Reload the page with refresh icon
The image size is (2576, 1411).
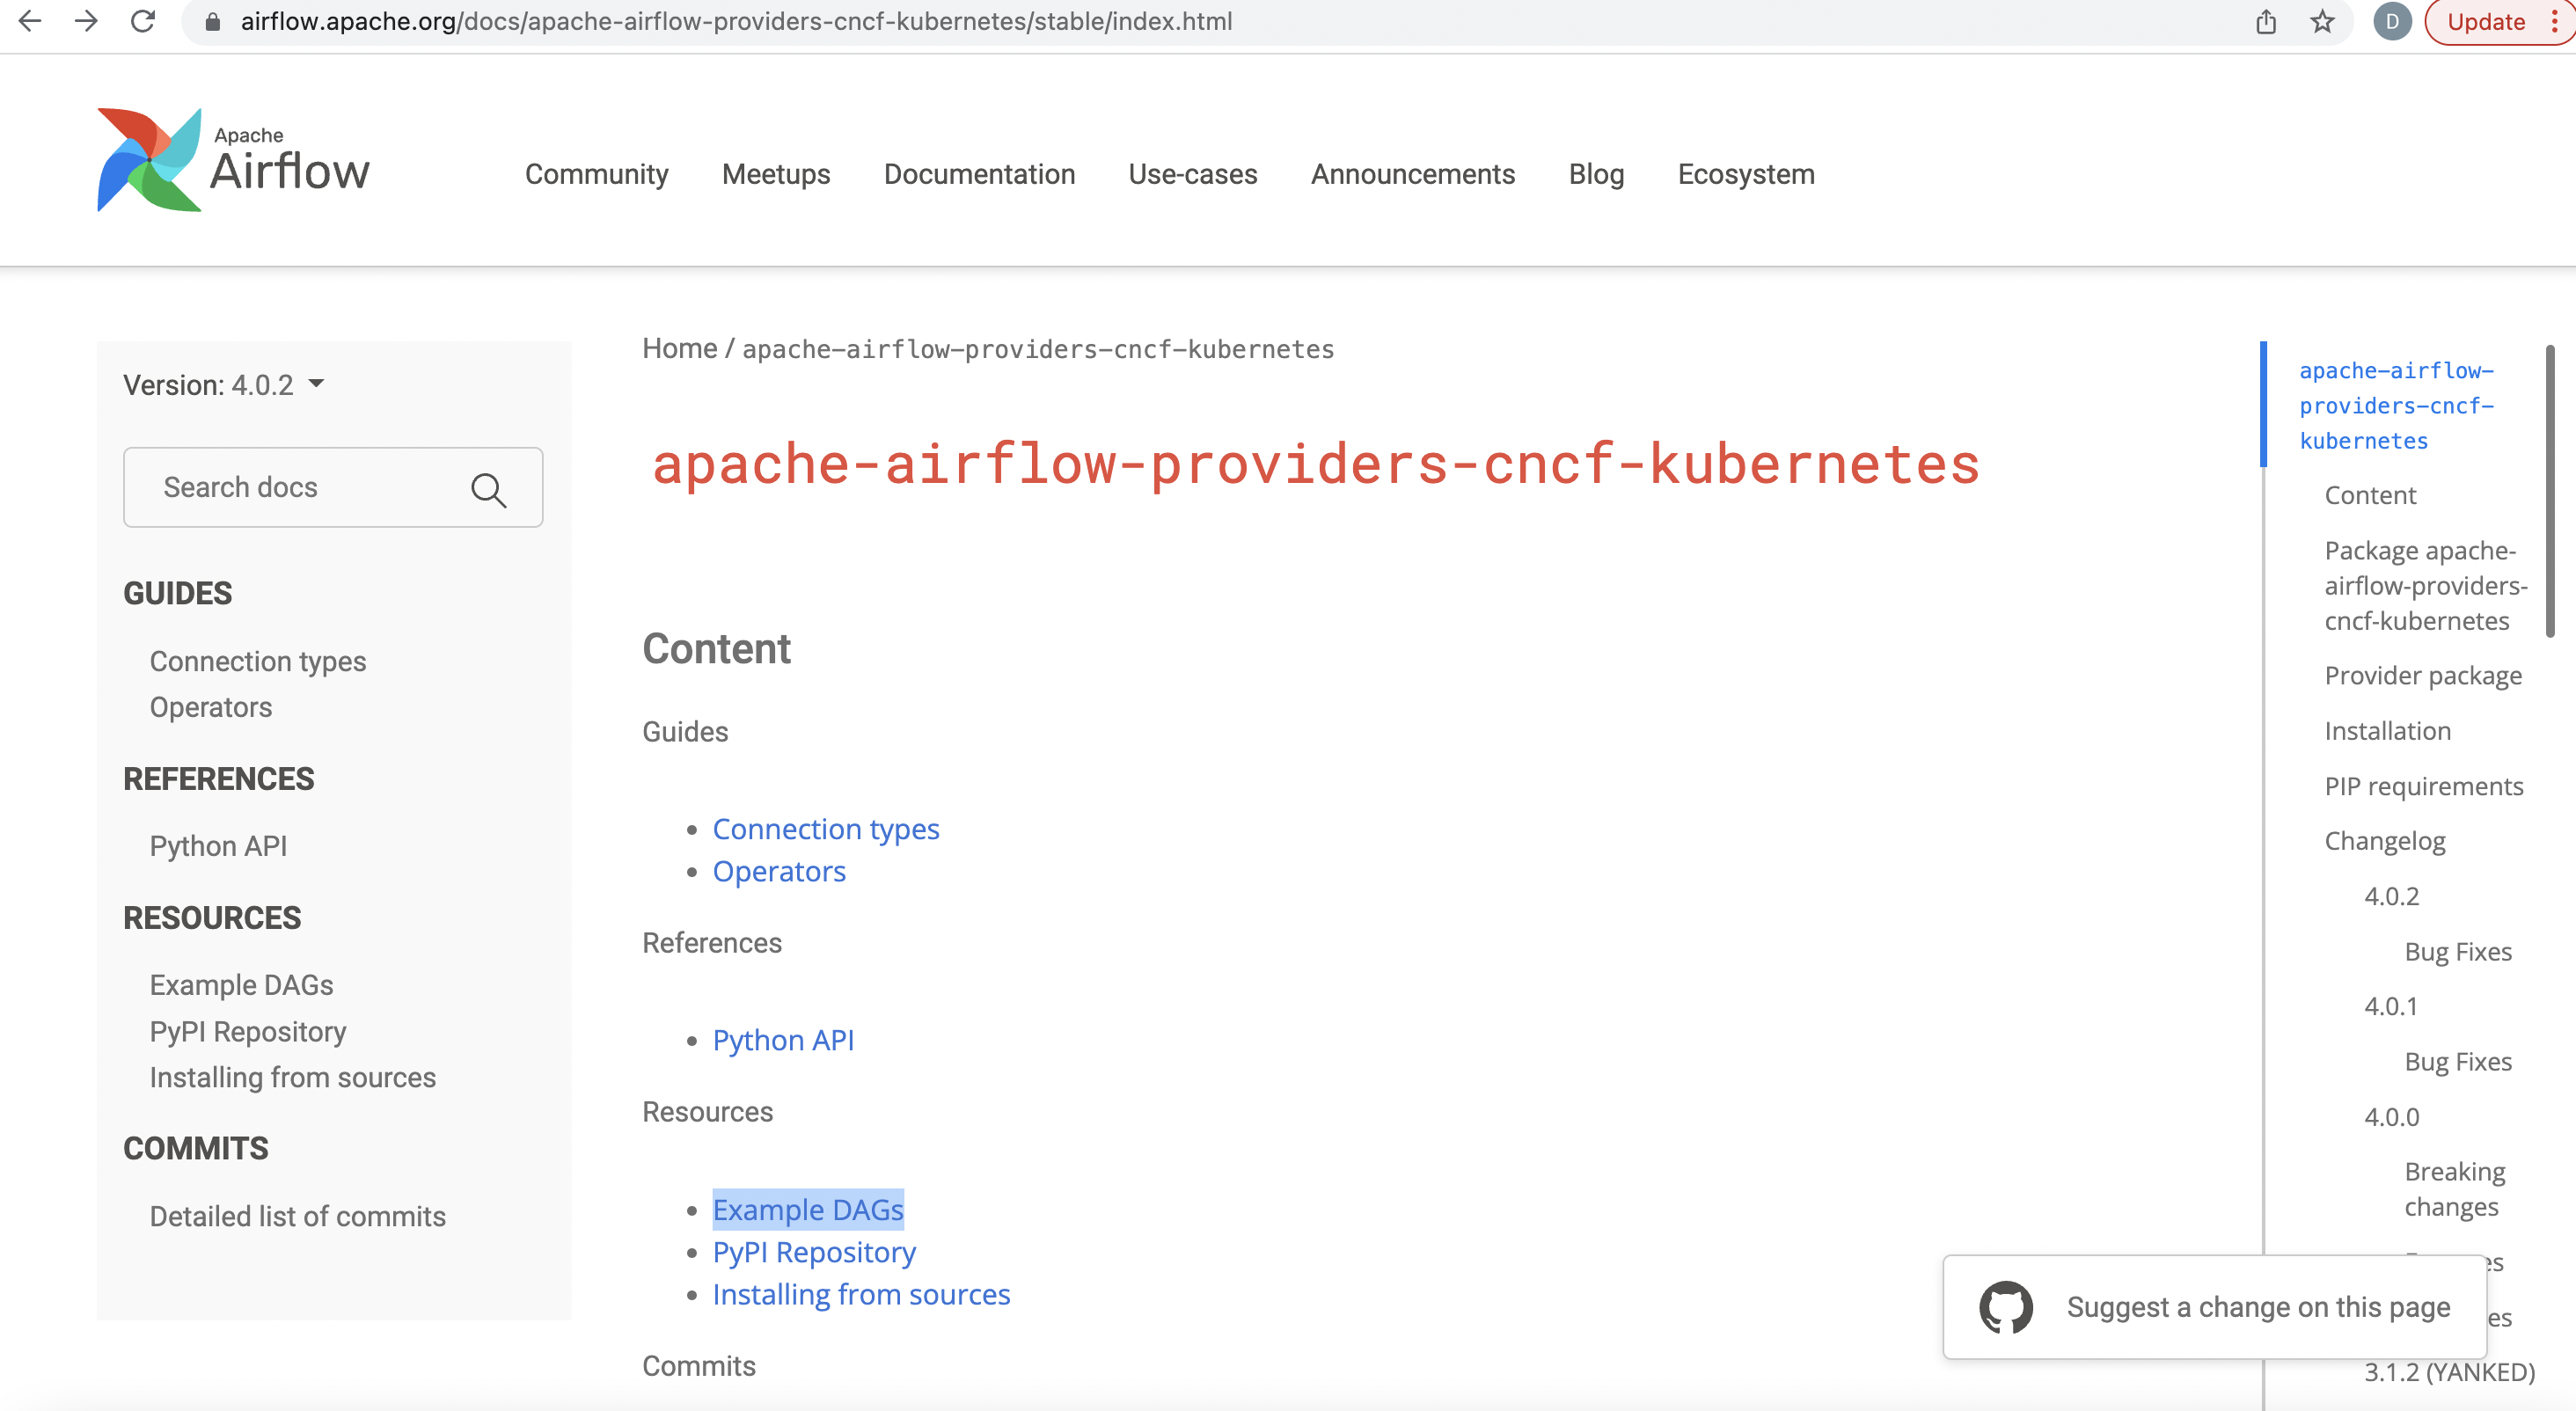(x=143, y=21)
